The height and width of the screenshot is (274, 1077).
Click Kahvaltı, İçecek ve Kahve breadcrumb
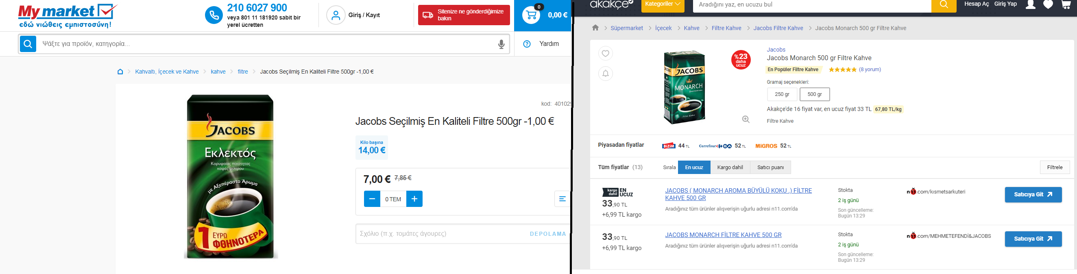pyautogui.click(x=167, y=72)
